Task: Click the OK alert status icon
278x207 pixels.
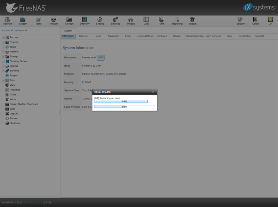Action: point(270,21)
